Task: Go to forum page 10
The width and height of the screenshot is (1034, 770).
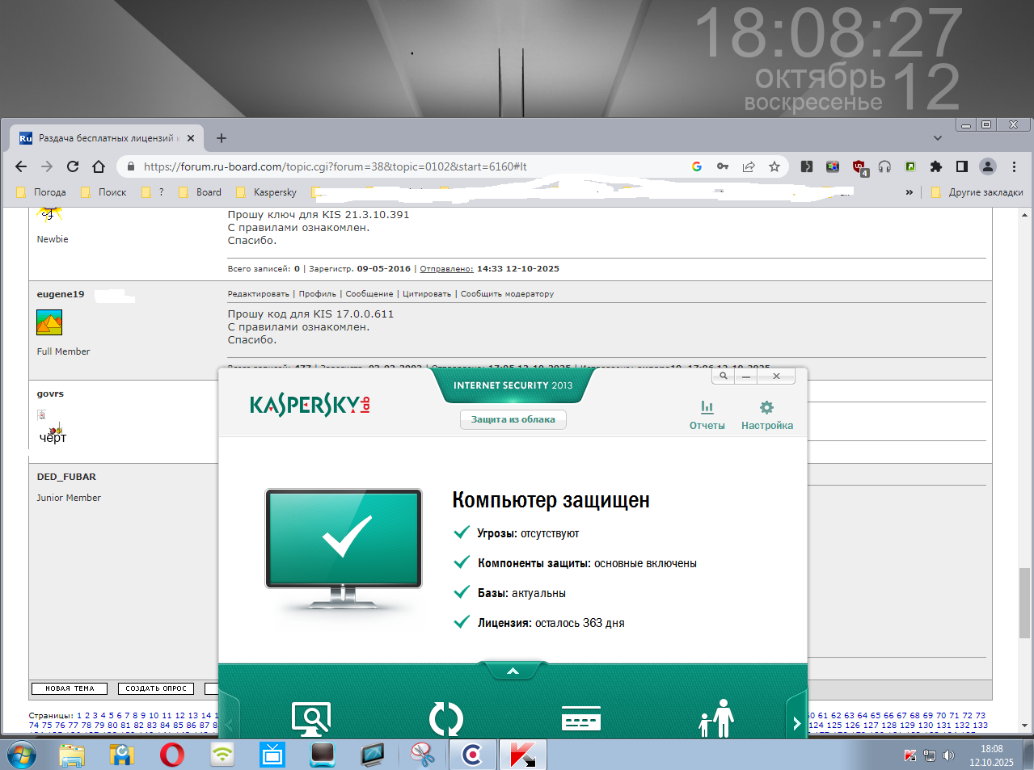Action: 154,715
